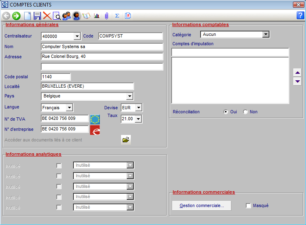This screenshot has width=306, height=225.
Task: Select the Non reconciliation radio button
Action: click(245, 112)
